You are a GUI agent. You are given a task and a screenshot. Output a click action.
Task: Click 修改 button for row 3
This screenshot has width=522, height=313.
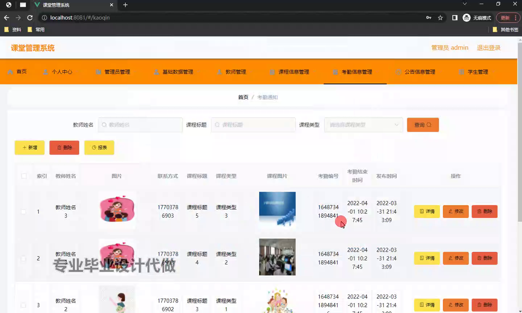coord(456,305)
